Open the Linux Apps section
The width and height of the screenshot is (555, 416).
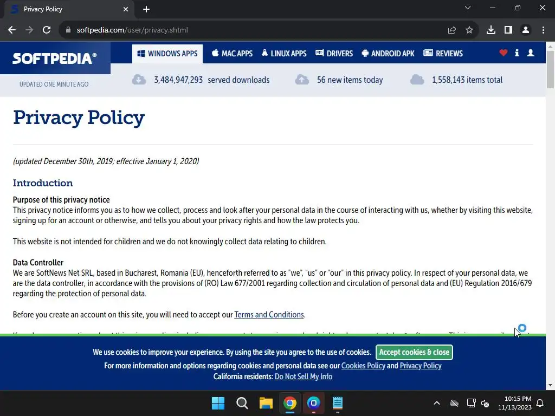click(x=284, y=54)
